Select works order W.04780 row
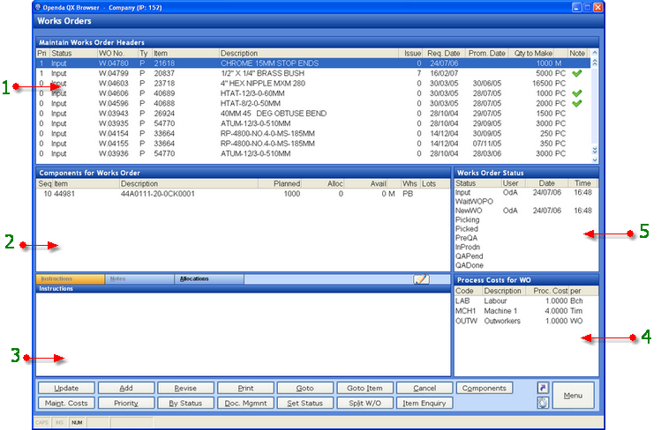Viewport: 661px width, 430px height. (312, 63)
